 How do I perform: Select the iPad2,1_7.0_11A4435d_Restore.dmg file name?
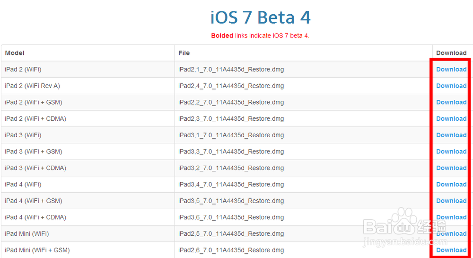(231, 70)
